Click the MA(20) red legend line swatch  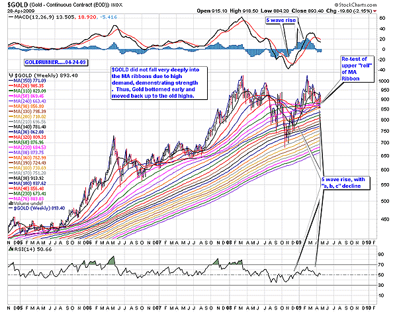11,86
